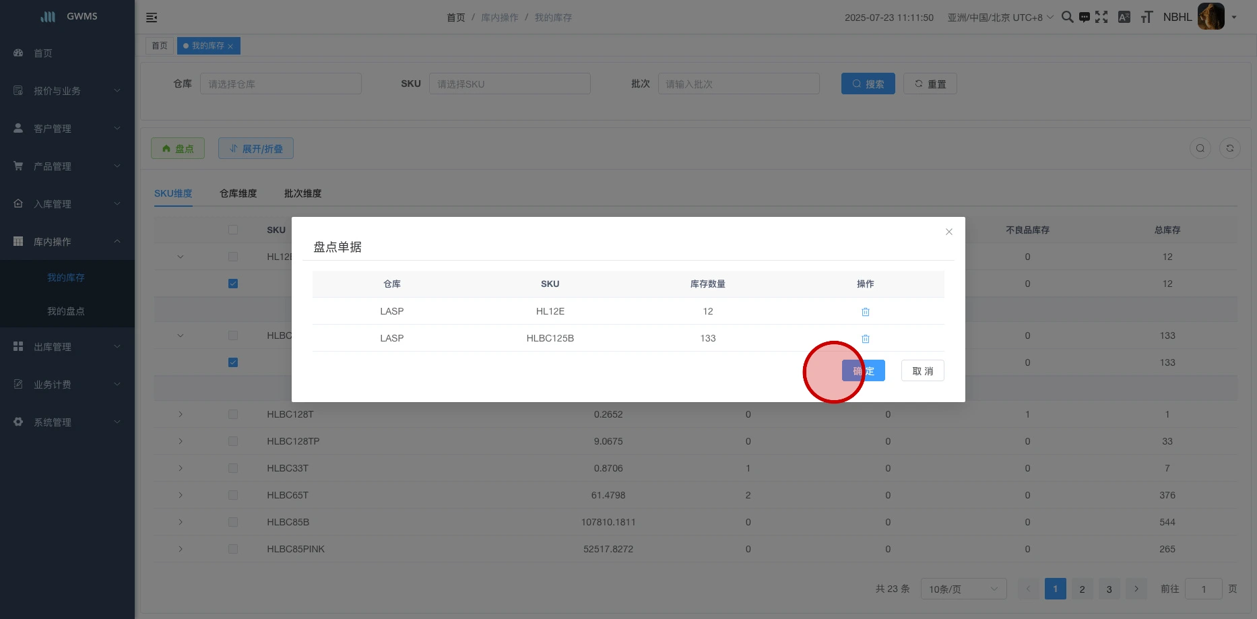Open 我的盘点 in the sidebar
Viewport: 1257px width, 619px height.
click(66, 311)
